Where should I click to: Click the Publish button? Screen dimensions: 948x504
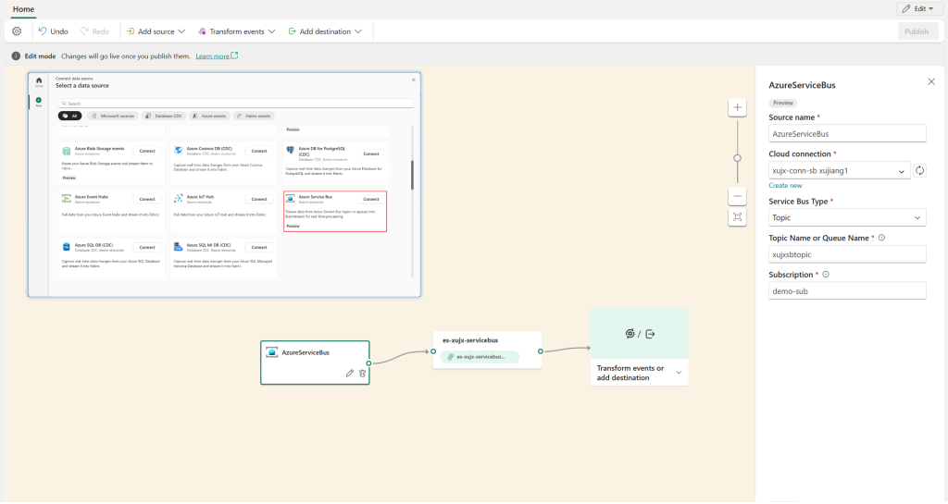click(917, 31)
